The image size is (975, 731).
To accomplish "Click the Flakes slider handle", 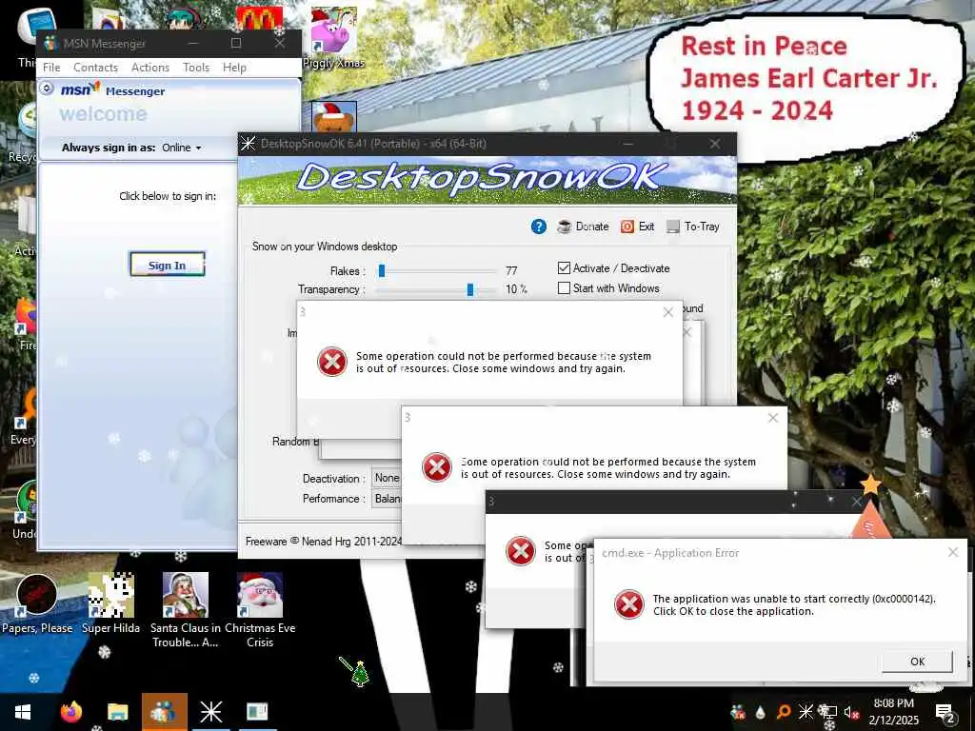I will pyautogui.click(x=382, y=271).
